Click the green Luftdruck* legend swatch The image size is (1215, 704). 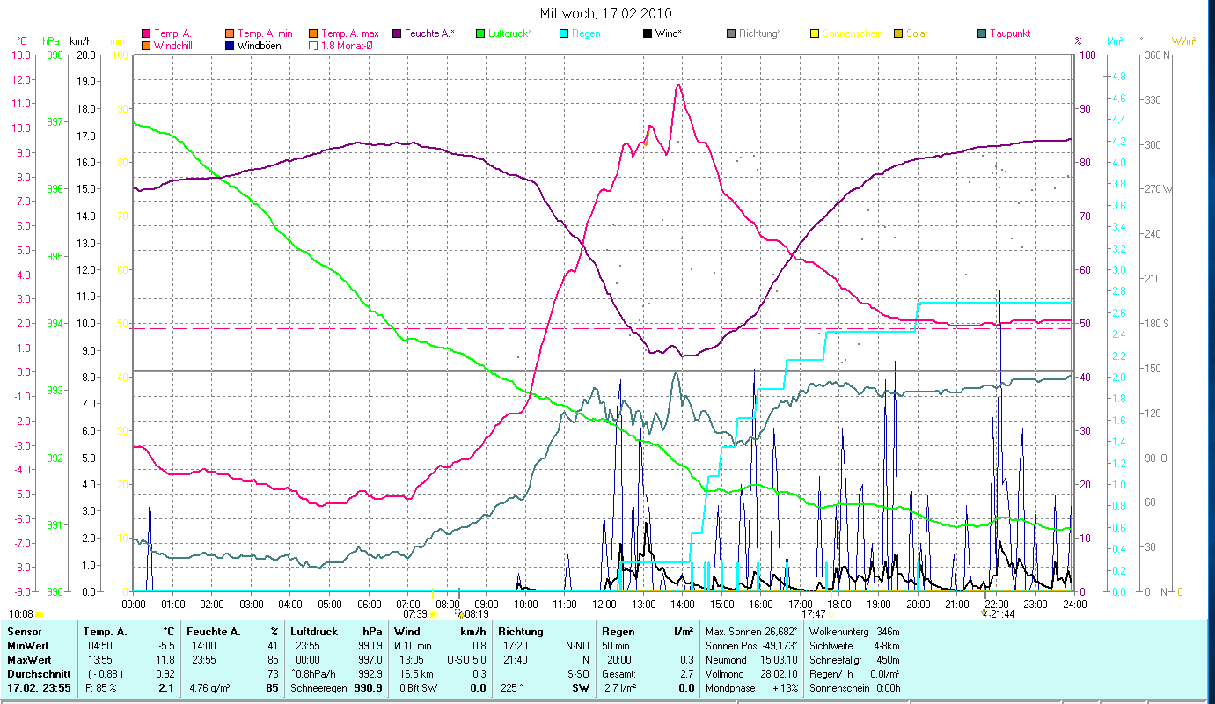tap(479, 33)
